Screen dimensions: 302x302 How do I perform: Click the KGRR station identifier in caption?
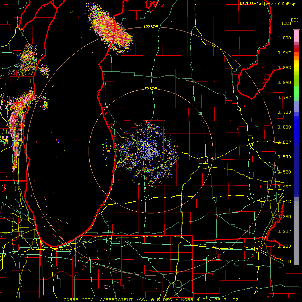coord(187,300)
